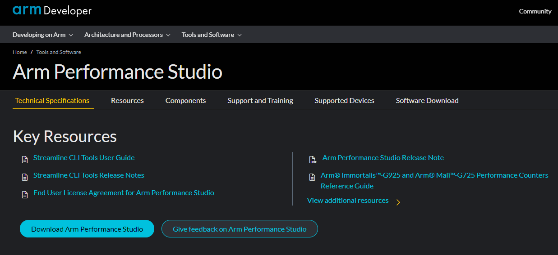Screen dimensions: 558x255
Task: Click document icon beside Immortalis-G925 Performance Counters guide
Action: click(312, 177)
